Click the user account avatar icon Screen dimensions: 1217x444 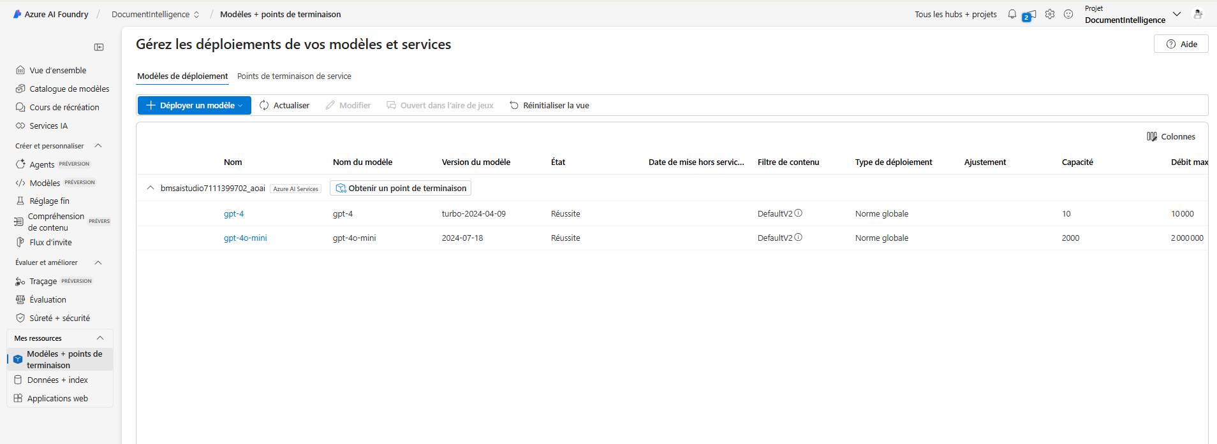click(x=1198, y=14)
